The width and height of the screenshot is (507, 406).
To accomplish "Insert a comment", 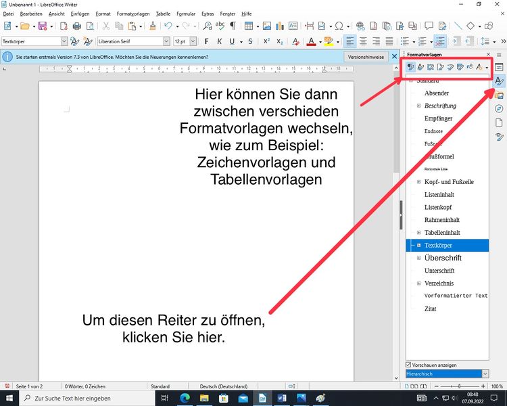I will [429, 26].
